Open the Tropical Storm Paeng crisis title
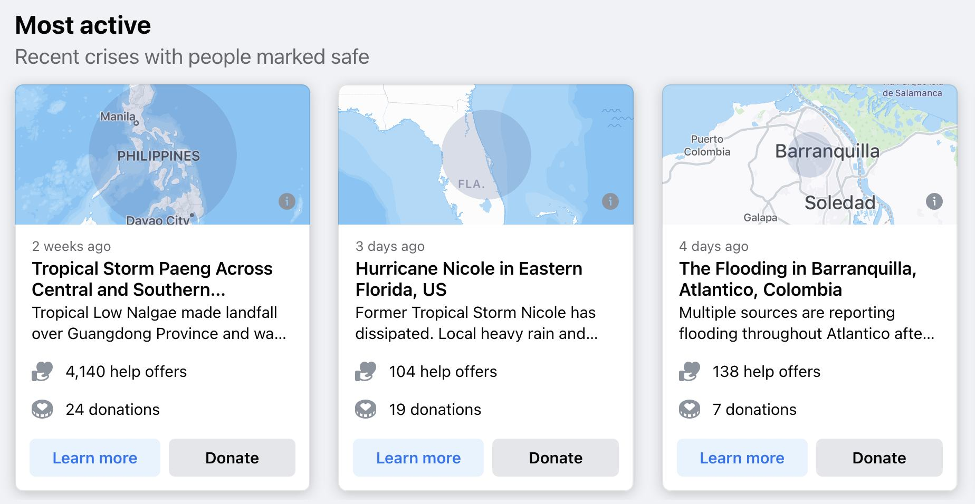This screenshot has height=504, width=975. pos(152,279)
